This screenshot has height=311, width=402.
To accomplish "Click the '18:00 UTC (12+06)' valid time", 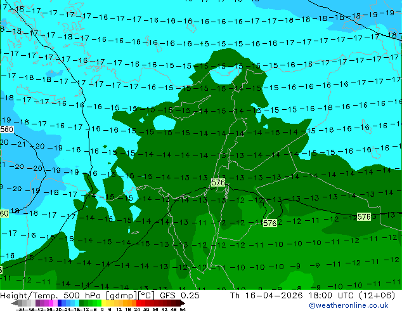I will [352, 296].
